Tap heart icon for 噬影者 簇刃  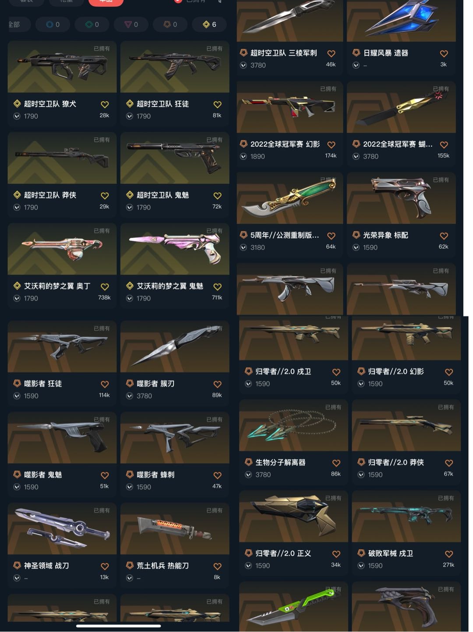click(217, 384)
